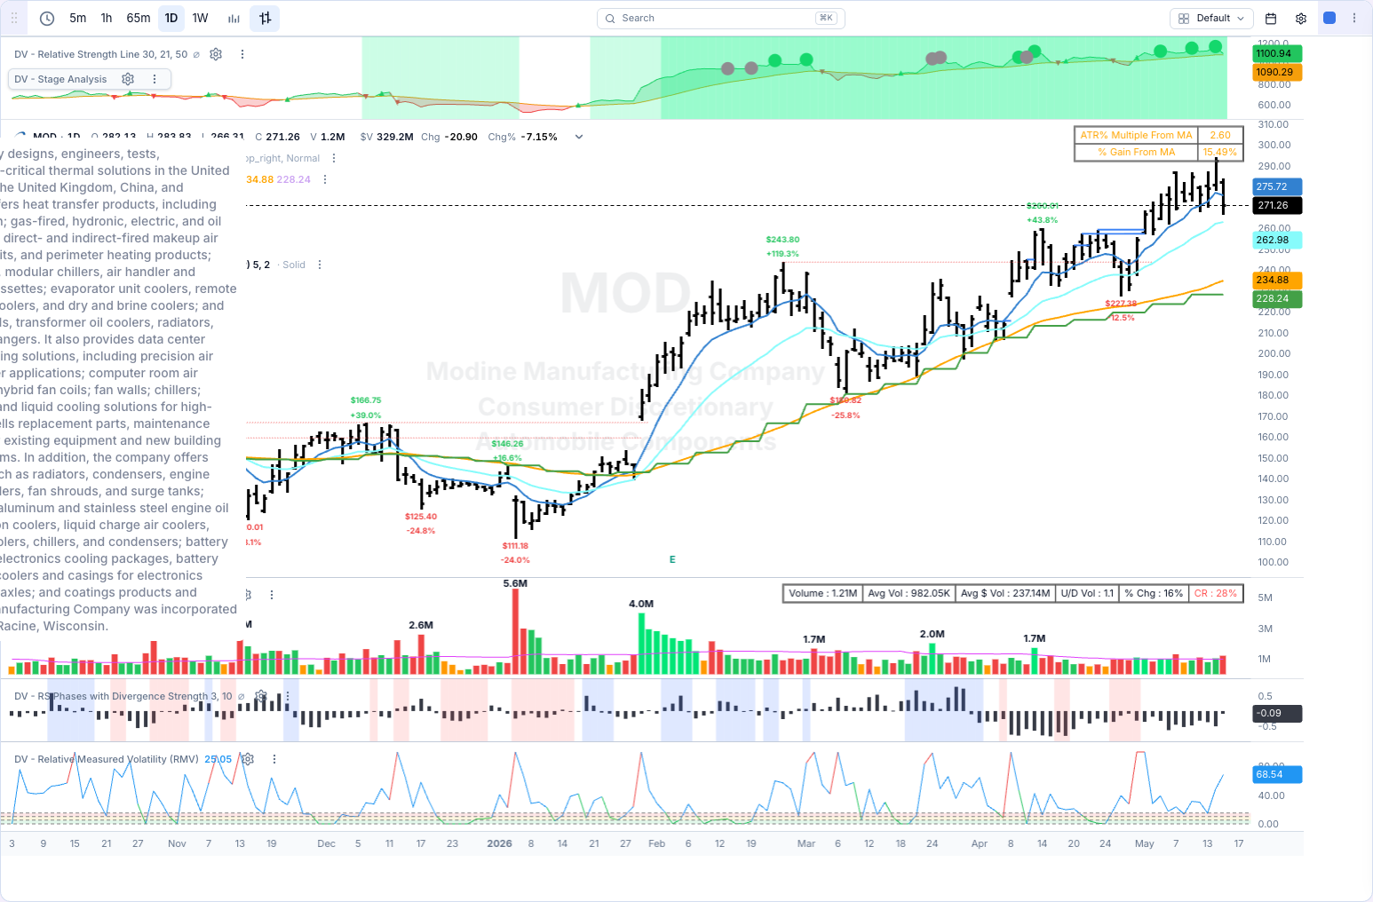The width and height of the screenshot is (1373, 902).
Task: Toggle the crosshair drawing tool icon
Action: pos(265,18)
